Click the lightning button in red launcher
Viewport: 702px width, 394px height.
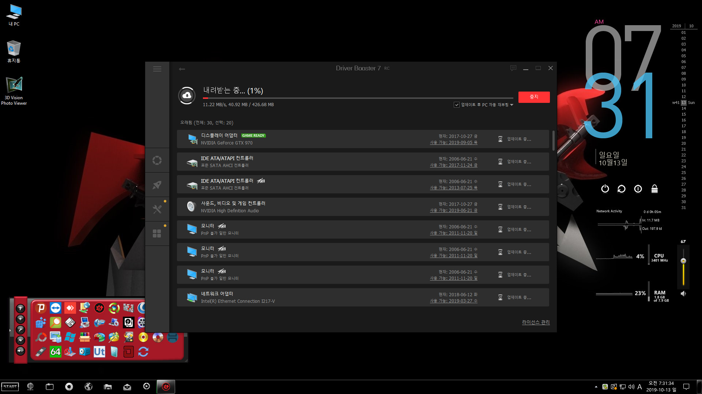pyautogui.click(x=20, y=340)
